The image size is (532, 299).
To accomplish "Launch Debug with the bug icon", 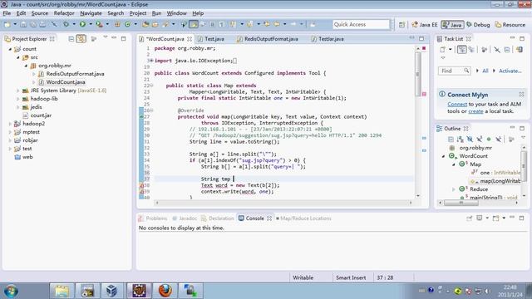I will (x=66, y=24).
